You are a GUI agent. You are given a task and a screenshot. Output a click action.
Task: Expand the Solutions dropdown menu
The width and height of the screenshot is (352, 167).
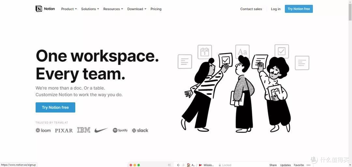point(90,9)
